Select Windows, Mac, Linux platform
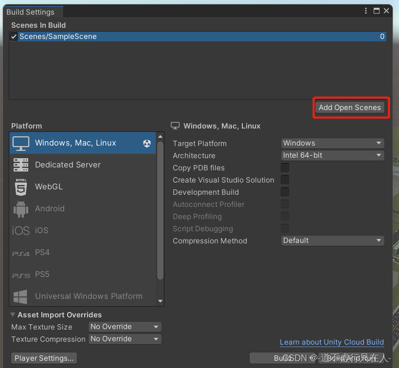399x368 pixels. pyautogui.click(x=82, y=143)
